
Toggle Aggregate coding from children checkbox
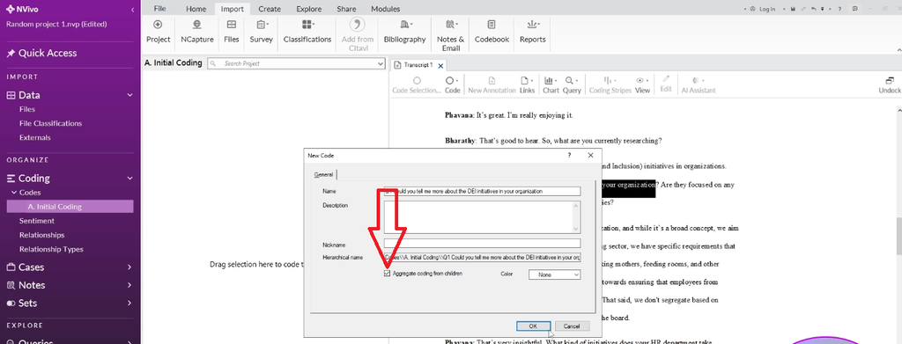[388, 274]
